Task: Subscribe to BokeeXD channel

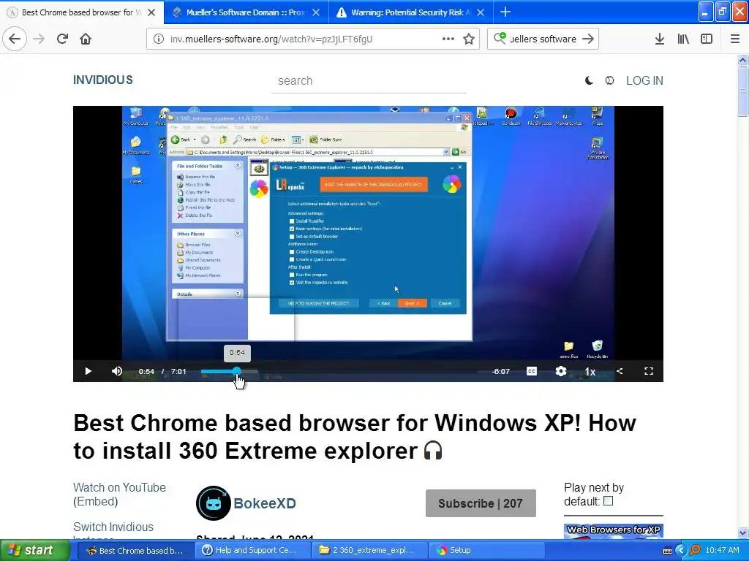Action: (481, 503)
